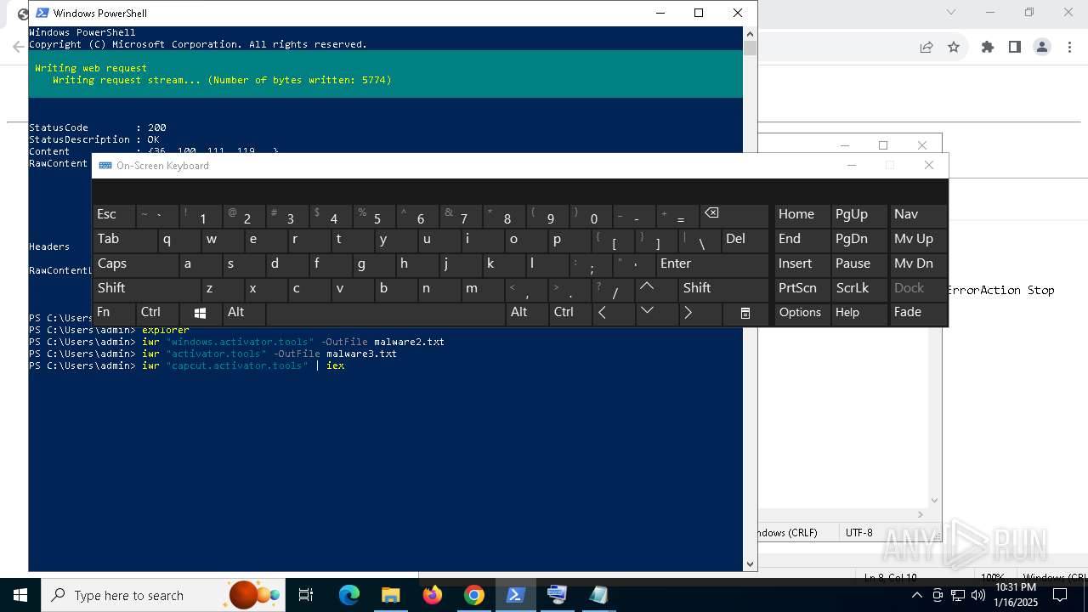This screenshot has height=612, width=1088.
Task: Click the down arrow key
Action: click(x=657, y=313)
